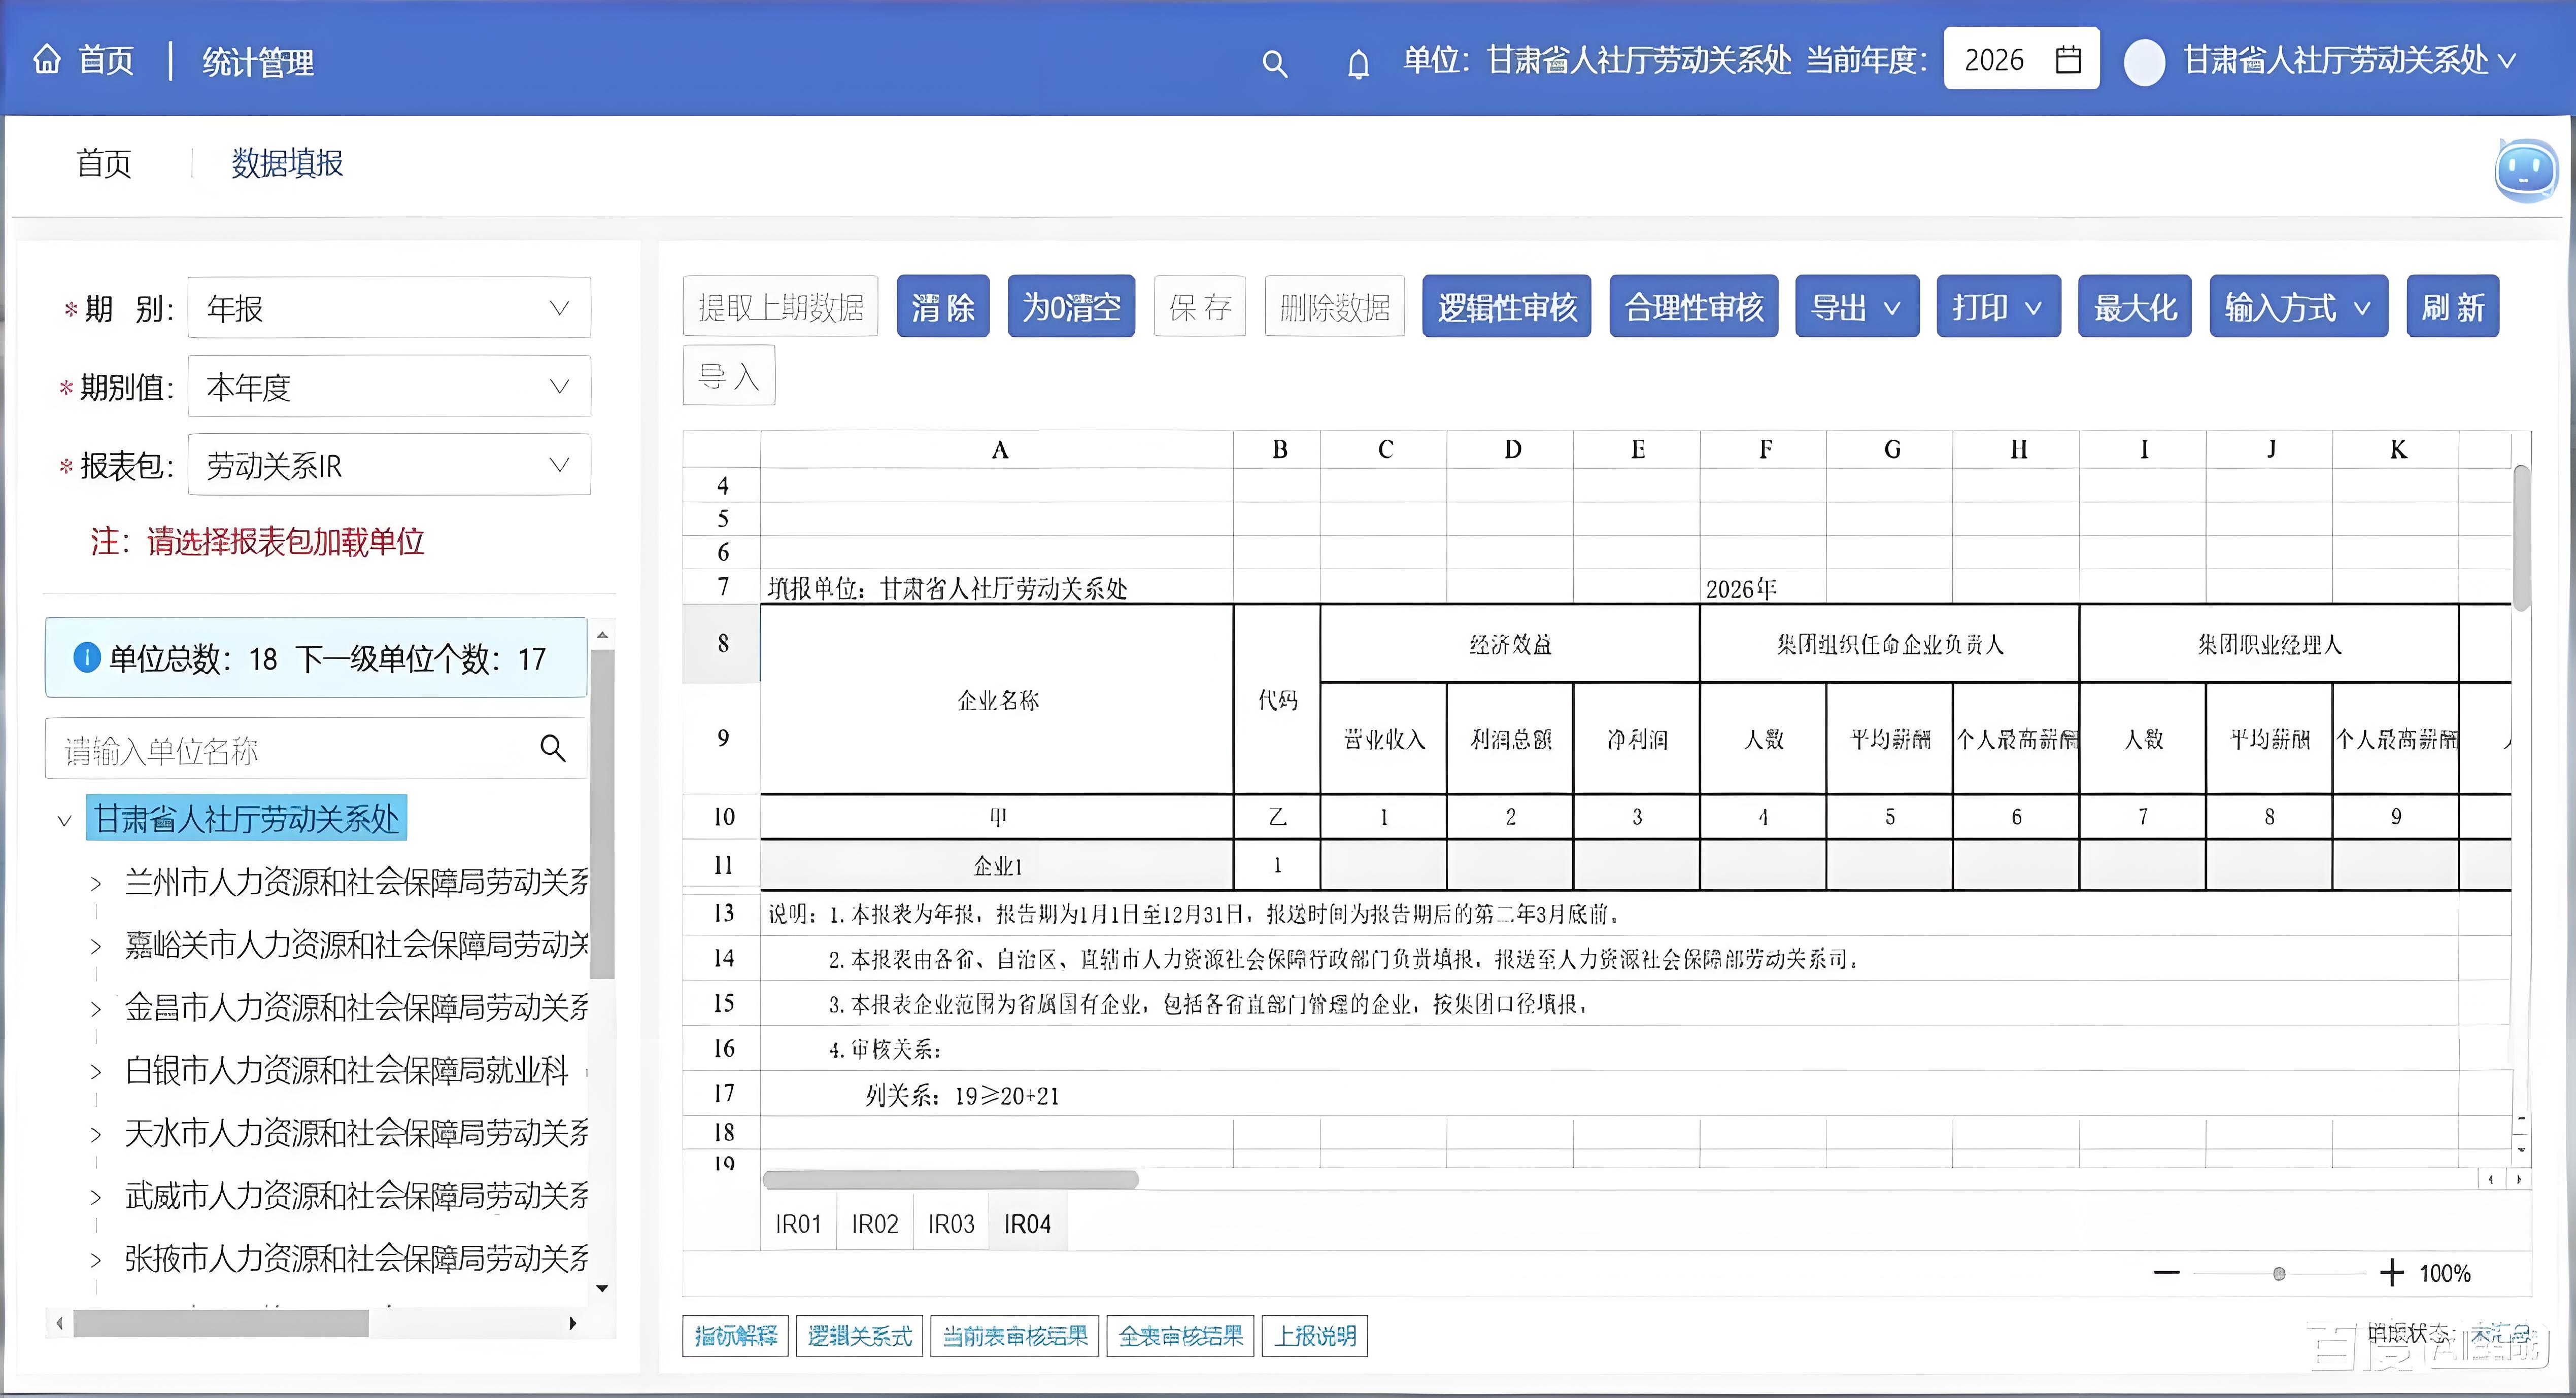This screenshot has width=2576, height=1398.
Task: Click the 提取上期数据 button
Action: [x=781, y=307]
